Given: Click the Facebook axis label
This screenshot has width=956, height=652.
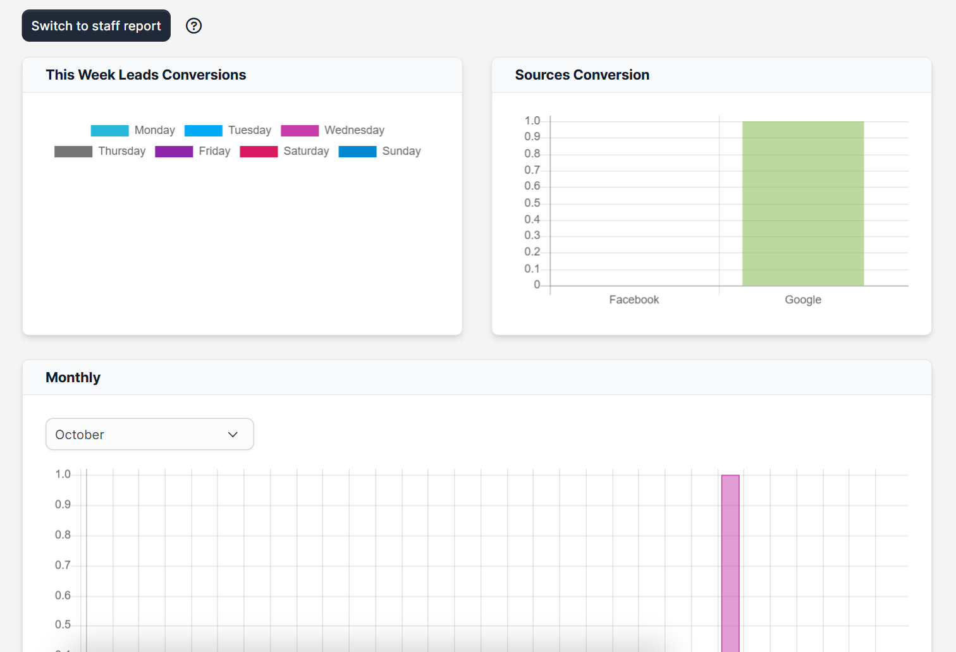Looking at the screenshot, I should [x=634, y=299].
